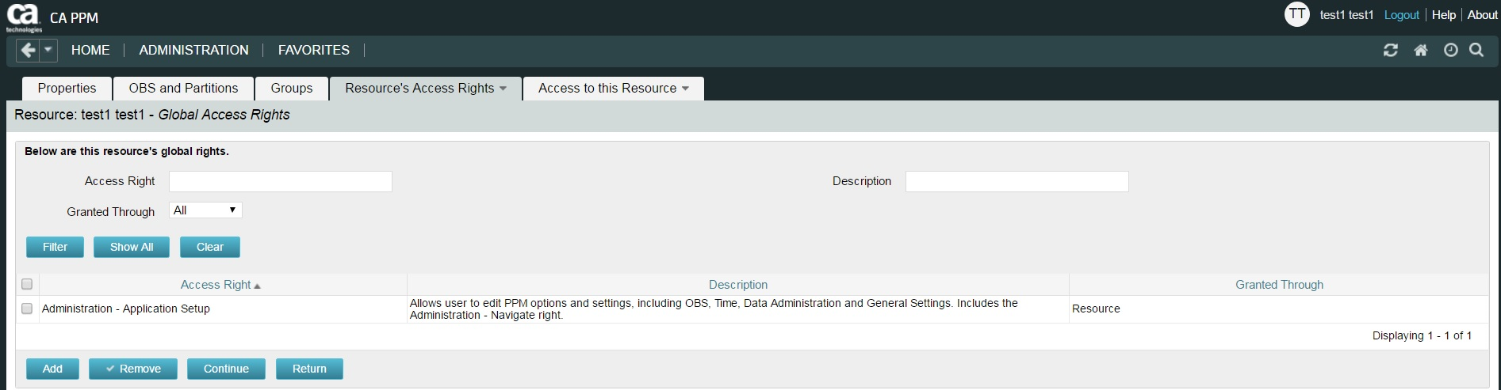
Task: Click the refresh icon in top toolbar
Action: coord(1390,51)
